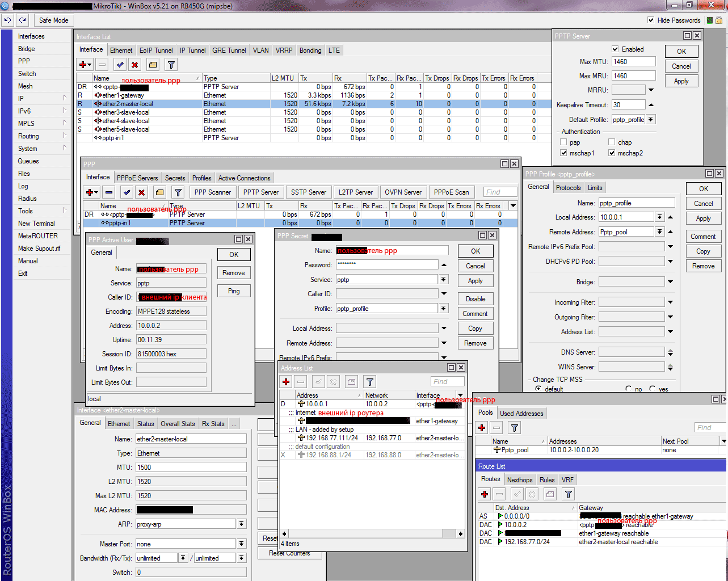The height and width of the screenshot is (581, 728).
Task: Select the ether1-gateway row in Interface List
Action: point(314,95)
